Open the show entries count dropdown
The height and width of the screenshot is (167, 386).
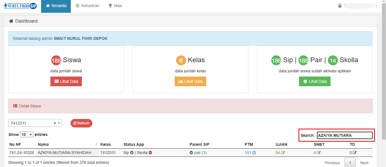pyautogui.click(x=27, y=135)
